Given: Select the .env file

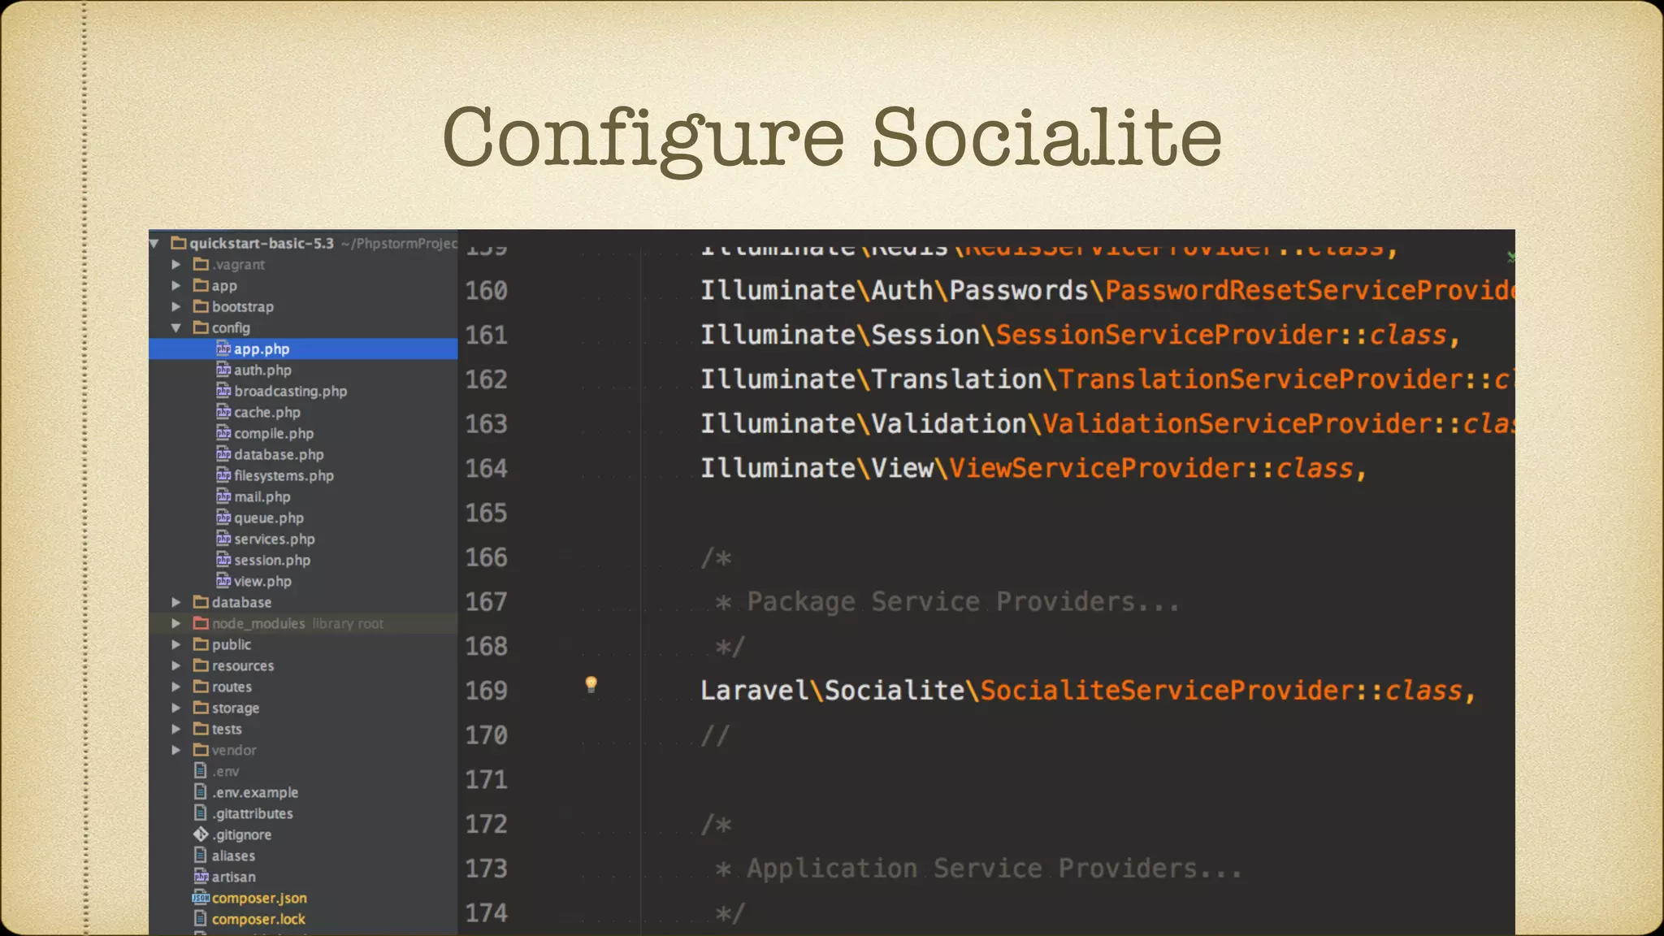Looking at the screenshot, I should click(x=225, y=771).
